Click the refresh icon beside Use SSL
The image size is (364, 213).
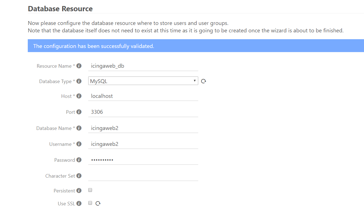click(x=98, y=203)
